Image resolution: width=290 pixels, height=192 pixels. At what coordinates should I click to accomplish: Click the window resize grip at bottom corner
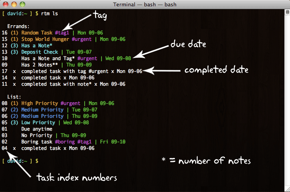click(287, 189)
